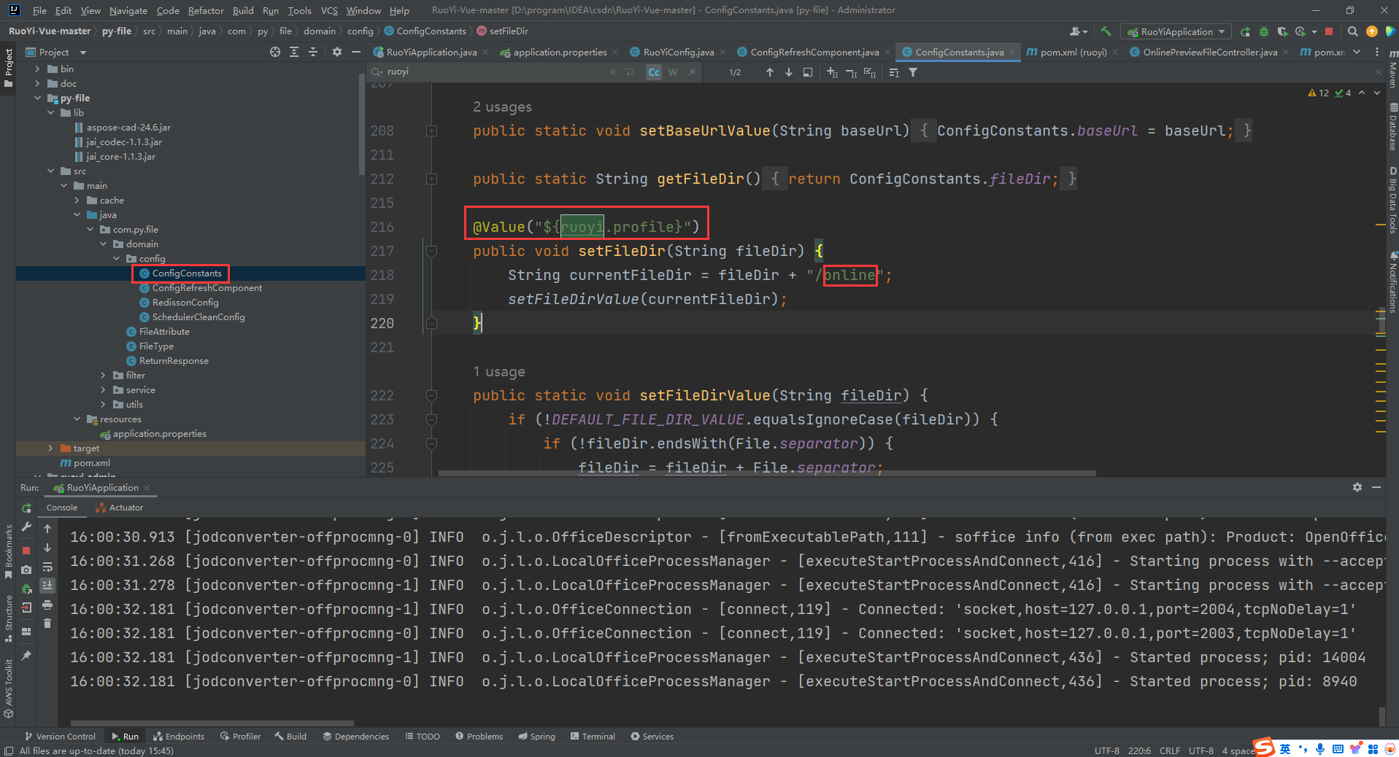This screenshot has height=757, width=1399.
Task: Hide the Project tool window
Action: point(356,52)
